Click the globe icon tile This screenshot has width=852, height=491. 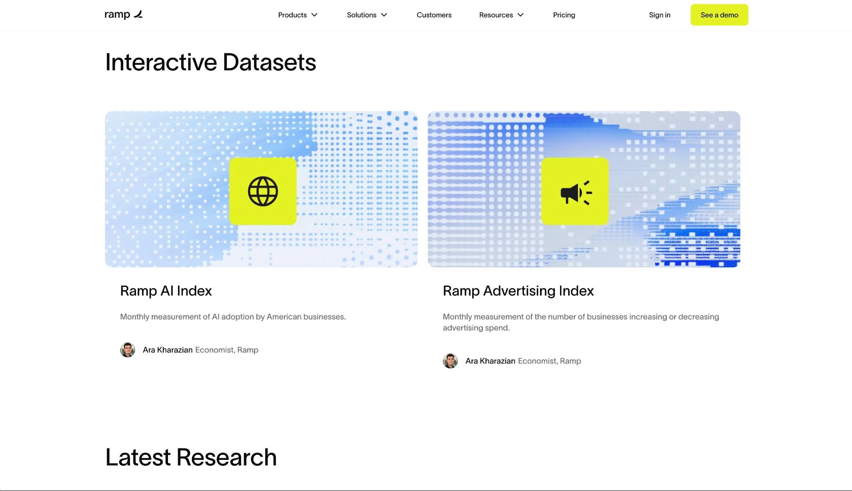(263, 191)
